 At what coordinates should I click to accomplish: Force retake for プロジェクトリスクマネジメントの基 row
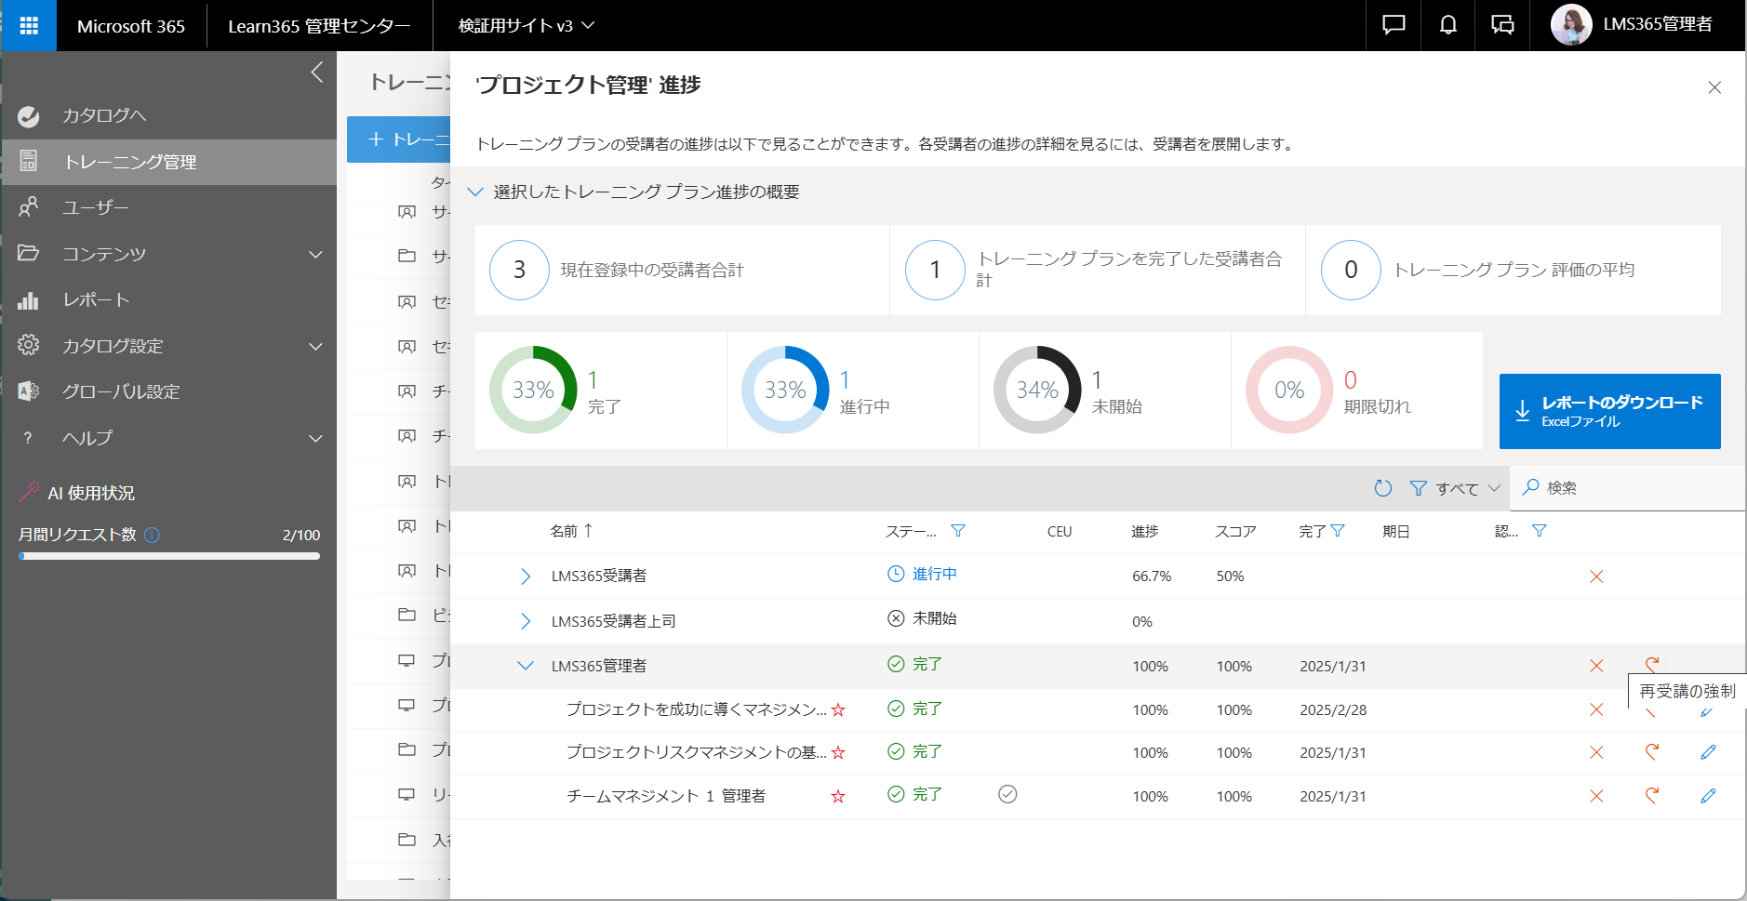tap(1652, 752)
